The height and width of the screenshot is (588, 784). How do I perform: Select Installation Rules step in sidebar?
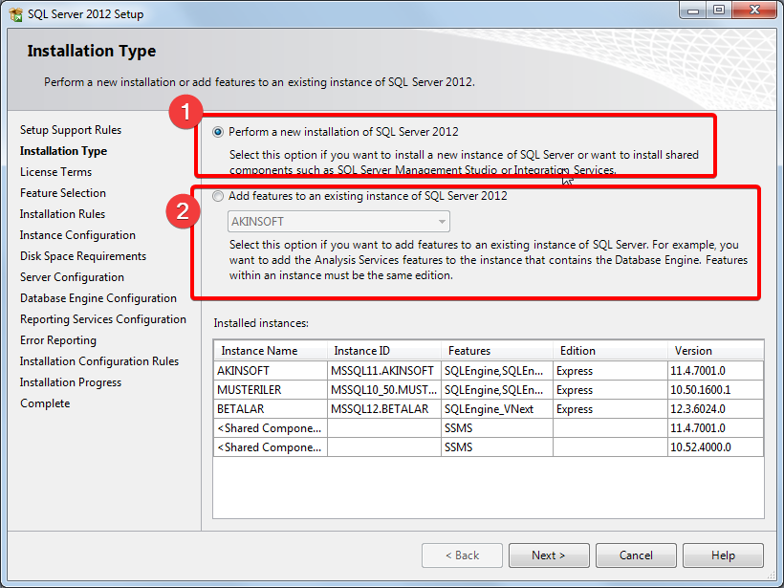[x=62, y=214]
